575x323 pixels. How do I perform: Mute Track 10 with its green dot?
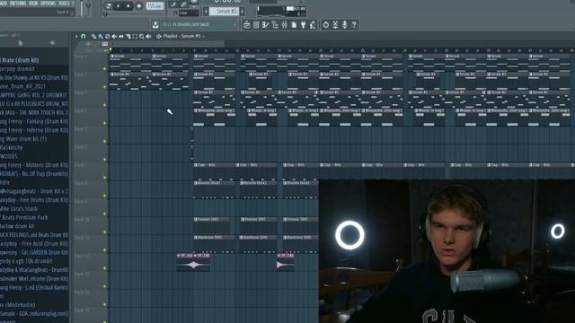point(105,232)
